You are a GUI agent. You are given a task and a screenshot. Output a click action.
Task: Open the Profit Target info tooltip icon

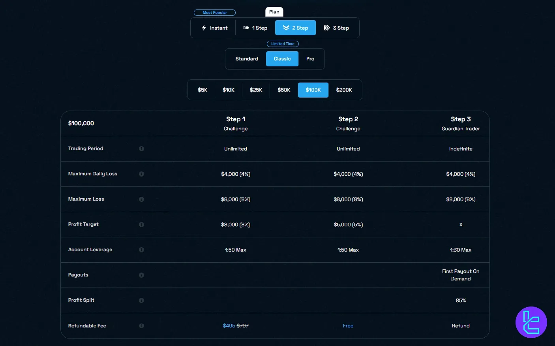(x=141, y=225)
